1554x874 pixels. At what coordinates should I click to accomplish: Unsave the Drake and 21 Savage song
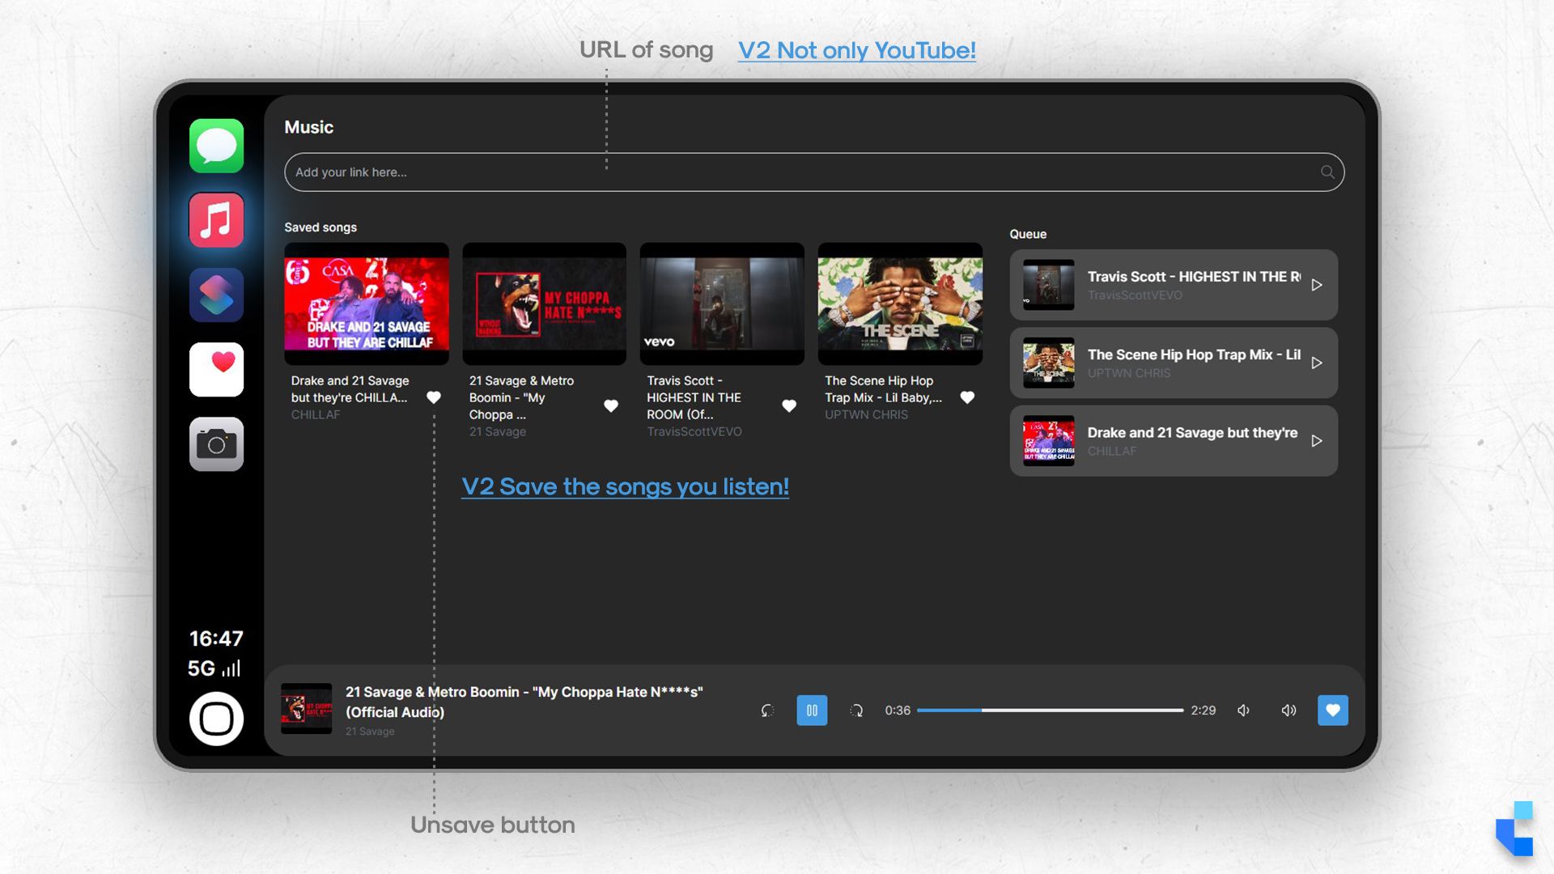(x=434, y=397)
